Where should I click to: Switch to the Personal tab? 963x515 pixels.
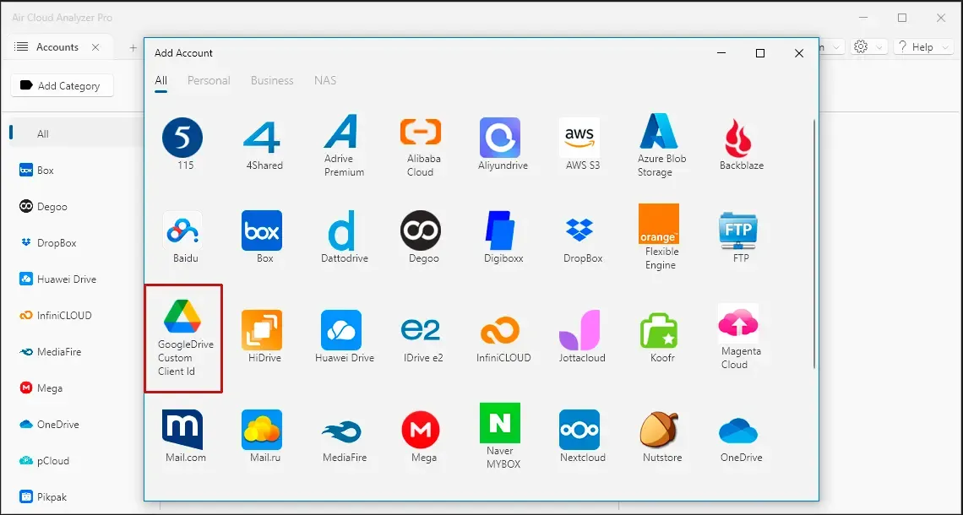coord(209,80)
